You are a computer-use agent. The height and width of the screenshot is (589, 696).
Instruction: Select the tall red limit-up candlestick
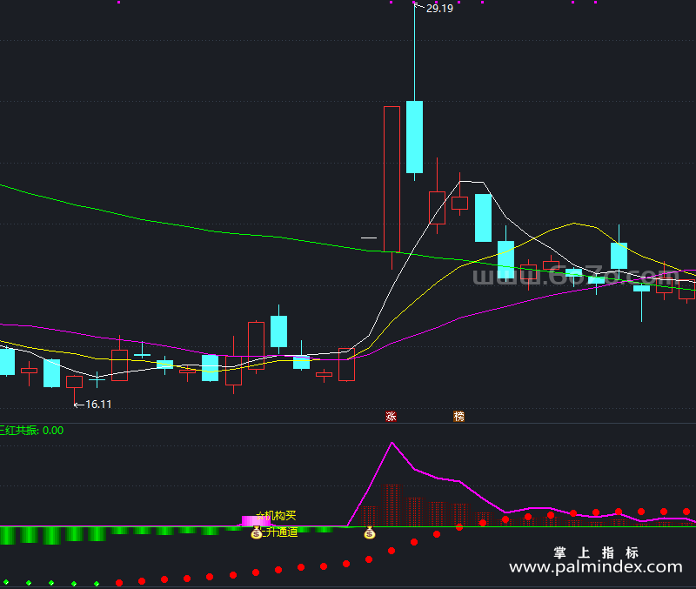point(391,179)
